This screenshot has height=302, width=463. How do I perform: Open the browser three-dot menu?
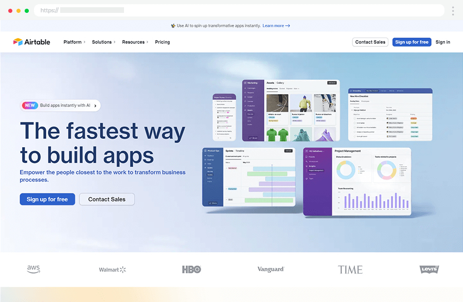pos(453,11)
